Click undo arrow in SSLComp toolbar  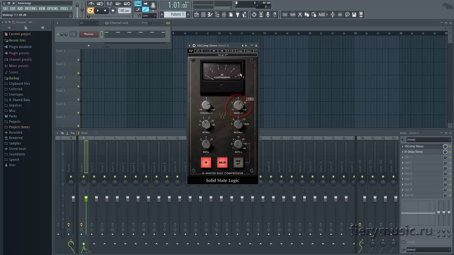198,51
